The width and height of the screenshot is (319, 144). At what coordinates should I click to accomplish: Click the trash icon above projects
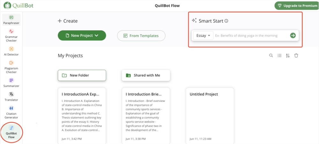coord(296,55)
